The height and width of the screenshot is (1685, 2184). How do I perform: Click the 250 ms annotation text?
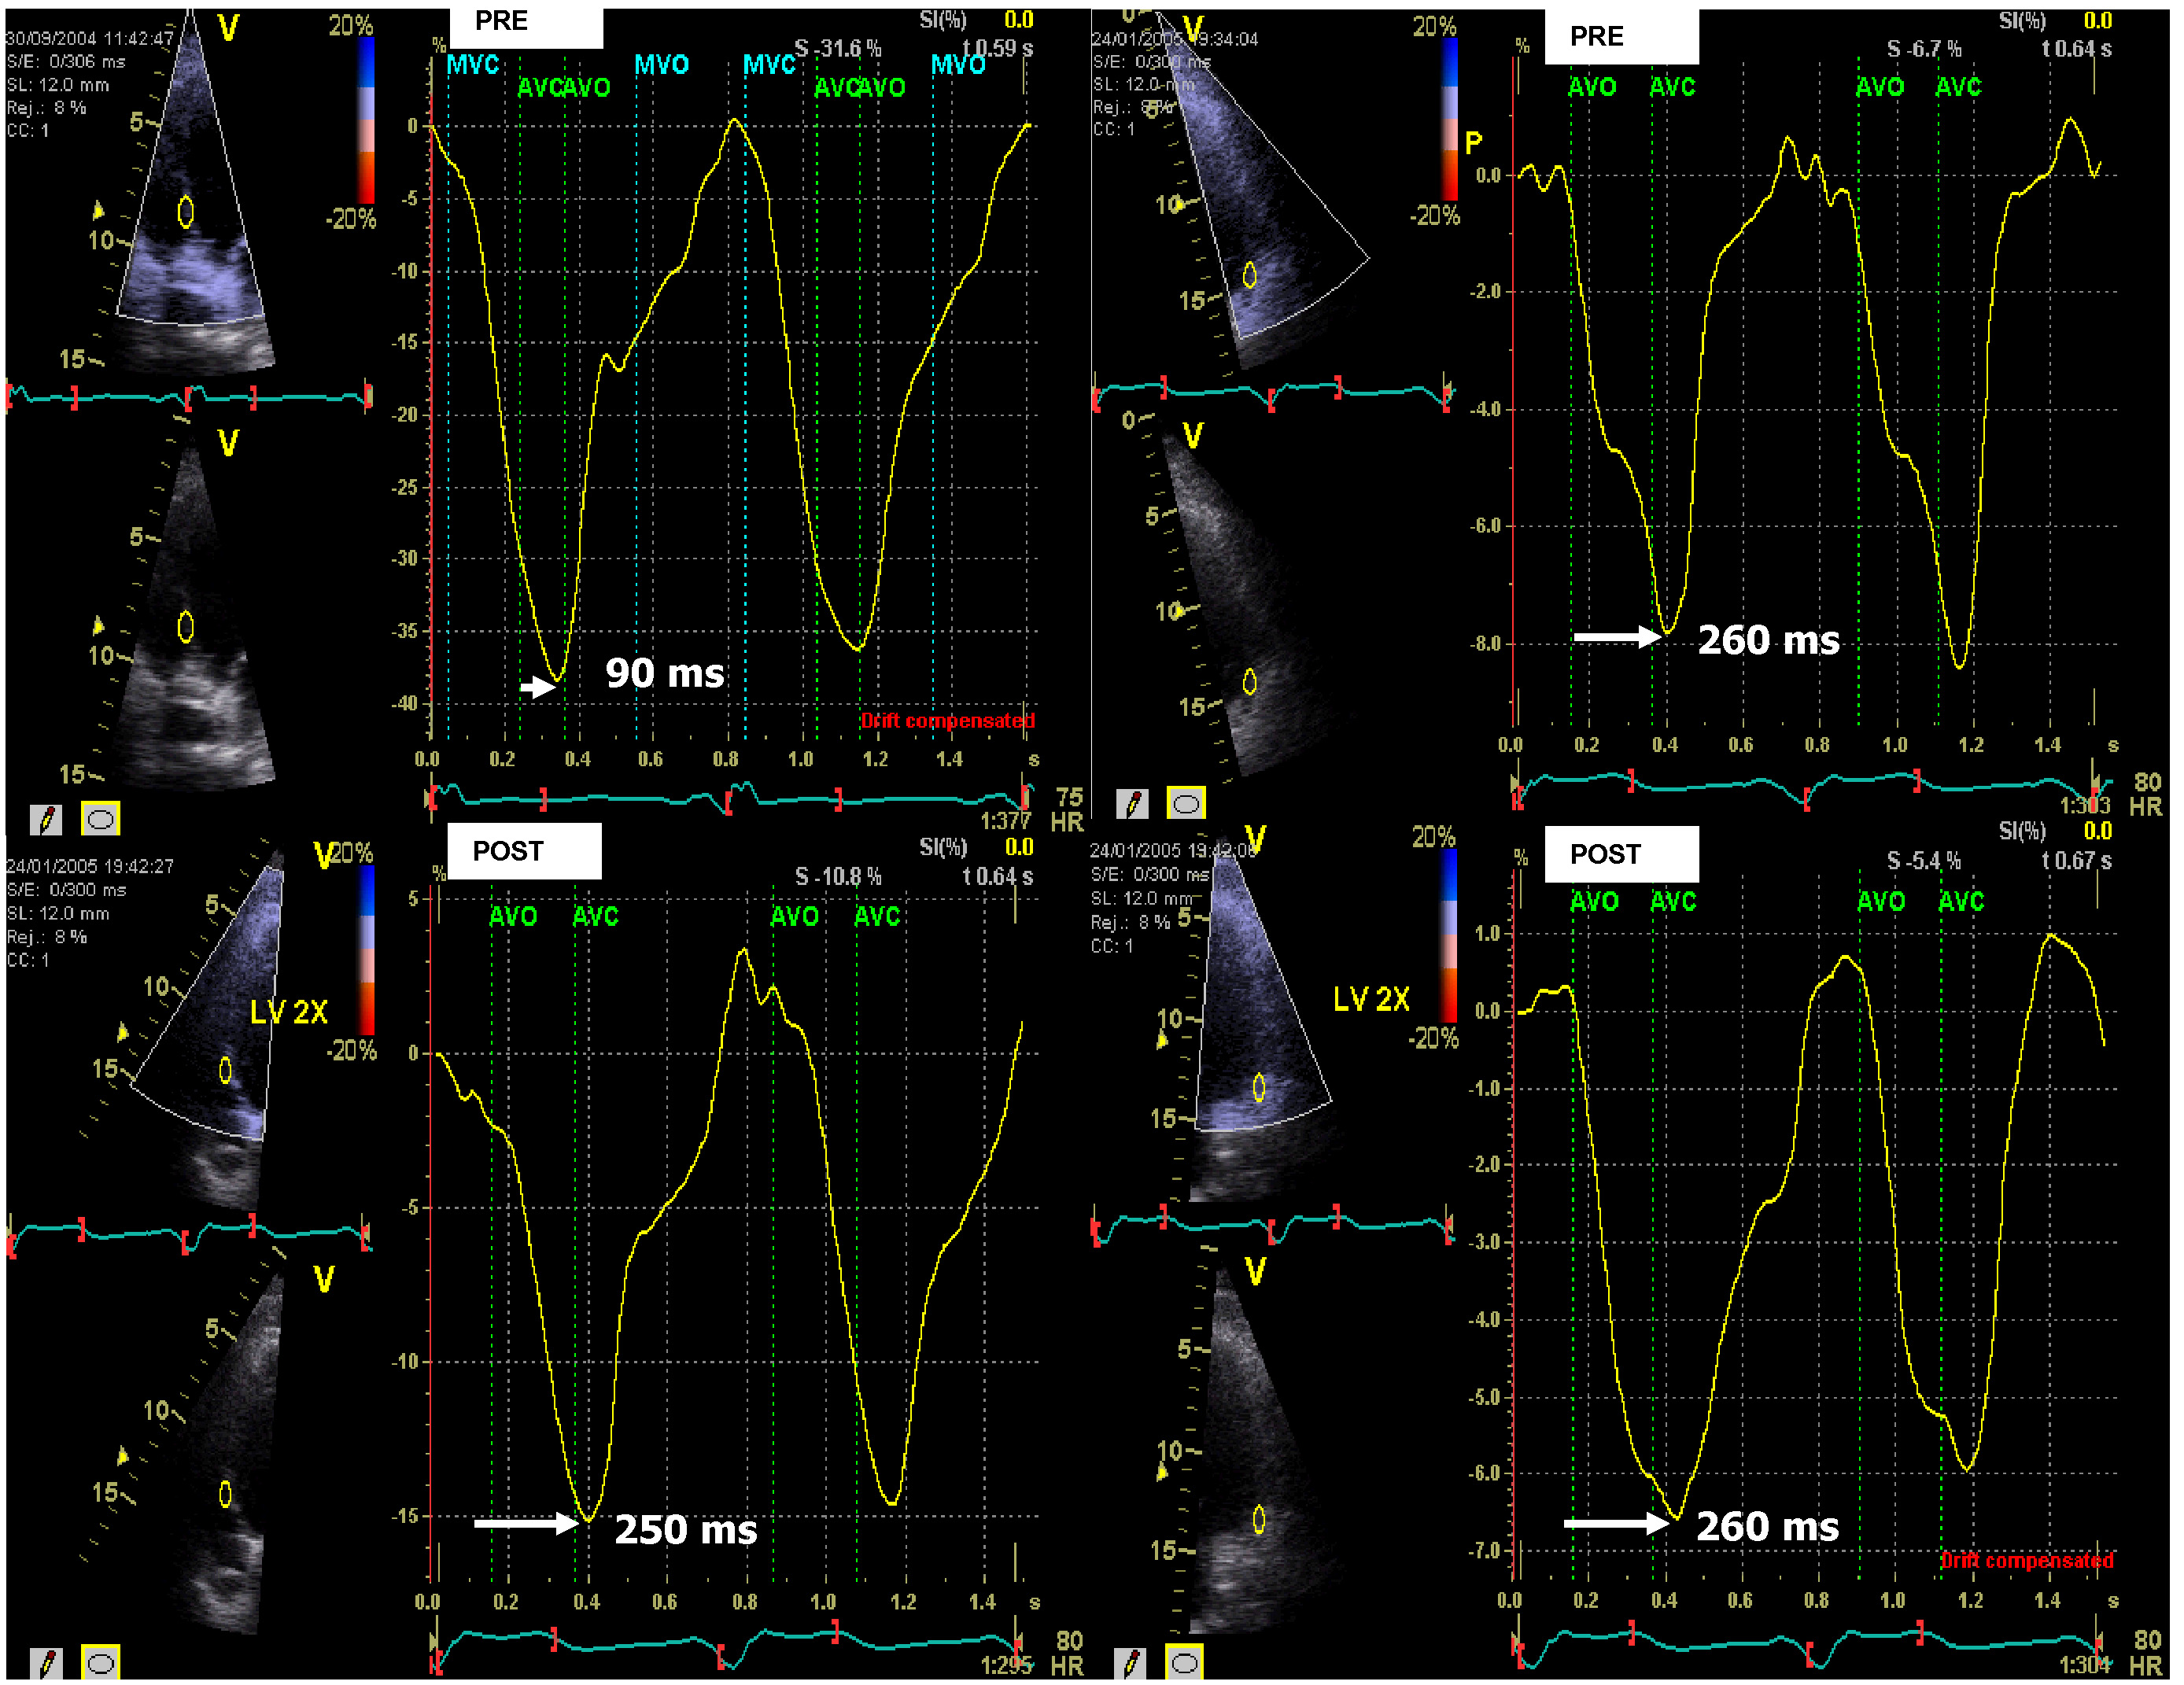pyautogui.click(x=686, y=1529)
